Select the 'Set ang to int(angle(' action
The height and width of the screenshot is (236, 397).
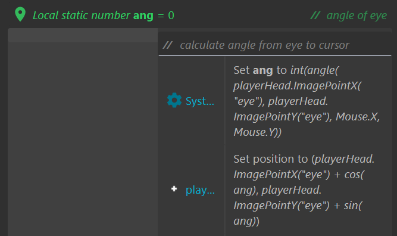click(x=308, y=101)
